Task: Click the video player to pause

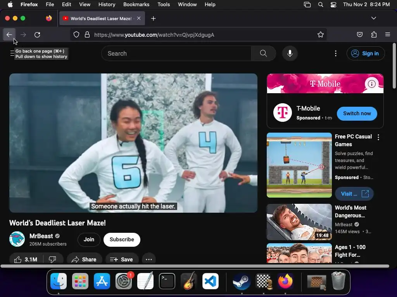Action: point(133,143)
